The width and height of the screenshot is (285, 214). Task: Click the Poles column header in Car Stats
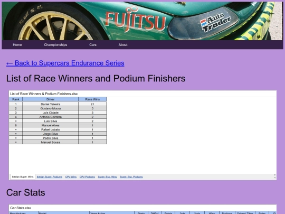[262, 213]
